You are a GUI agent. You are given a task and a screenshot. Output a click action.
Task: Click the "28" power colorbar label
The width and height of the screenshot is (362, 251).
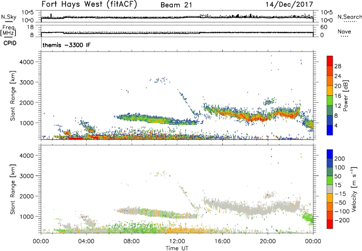point(338,66)
